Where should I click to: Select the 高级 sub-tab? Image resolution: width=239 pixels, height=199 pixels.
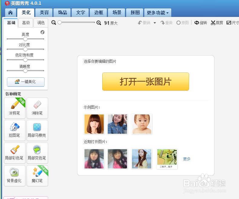point(26,23)
